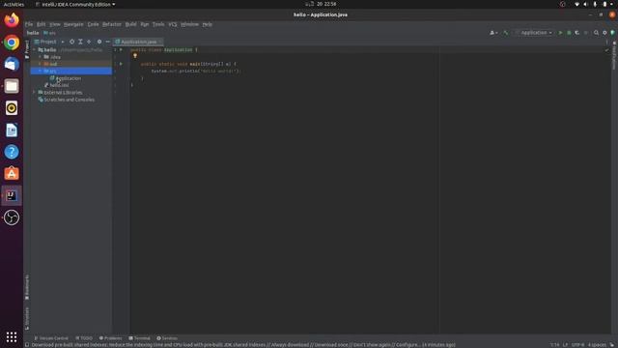This screenshot has height=348, width=618.
Task: Open the Version Control tool window
Action: pyautogui.click(x=51, y=338)
